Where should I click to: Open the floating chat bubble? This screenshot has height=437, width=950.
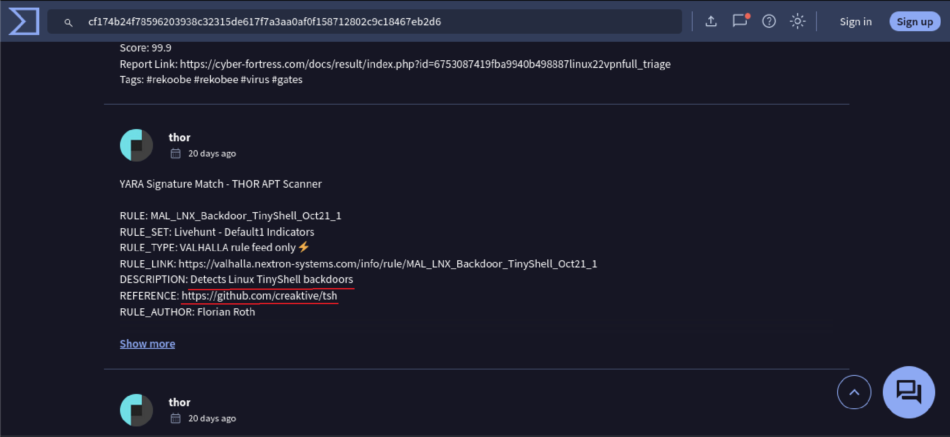[909, 392]
